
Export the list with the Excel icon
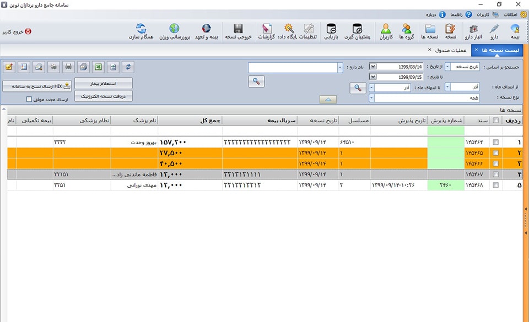98,67
